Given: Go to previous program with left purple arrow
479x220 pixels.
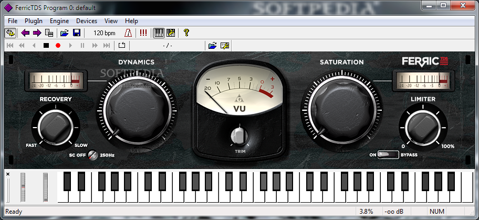Looking at the screenshot, I should (x=25, y=33).
